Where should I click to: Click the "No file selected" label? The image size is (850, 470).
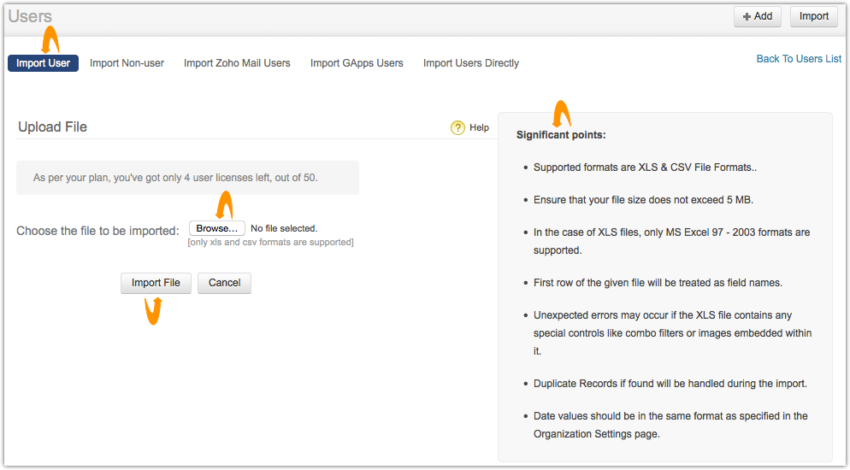tap(284, 228)
